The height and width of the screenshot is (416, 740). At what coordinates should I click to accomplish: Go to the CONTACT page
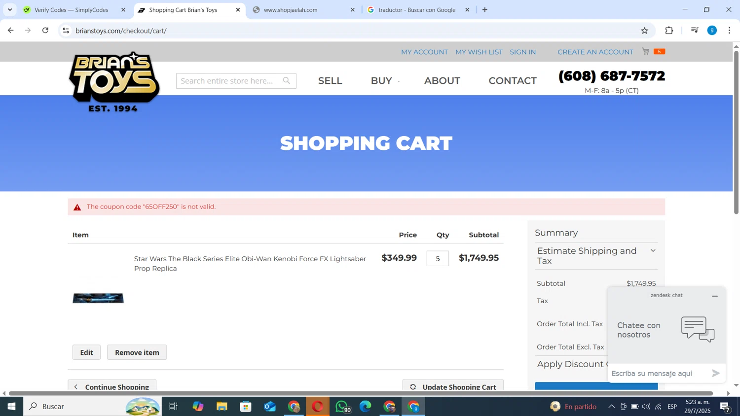point(513,81)
